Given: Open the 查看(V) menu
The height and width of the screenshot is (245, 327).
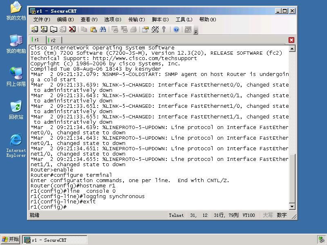Looking at the screenshot, I should [89, 20].
